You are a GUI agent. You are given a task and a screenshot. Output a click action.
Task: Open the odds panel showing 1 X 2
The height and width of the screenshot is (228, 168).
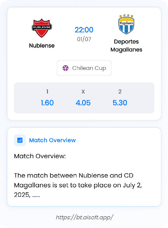83,98
